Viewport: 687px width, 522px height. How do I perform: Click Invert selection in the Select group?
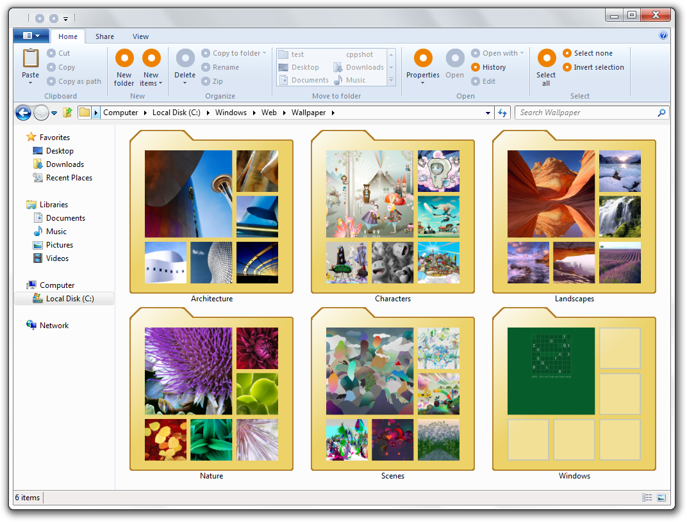[599, 67]
